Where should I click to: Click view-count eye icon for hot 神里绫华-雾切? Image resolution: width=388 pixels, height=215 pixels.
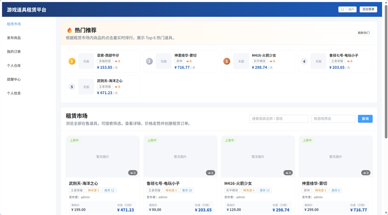click(x=187, y=62)
